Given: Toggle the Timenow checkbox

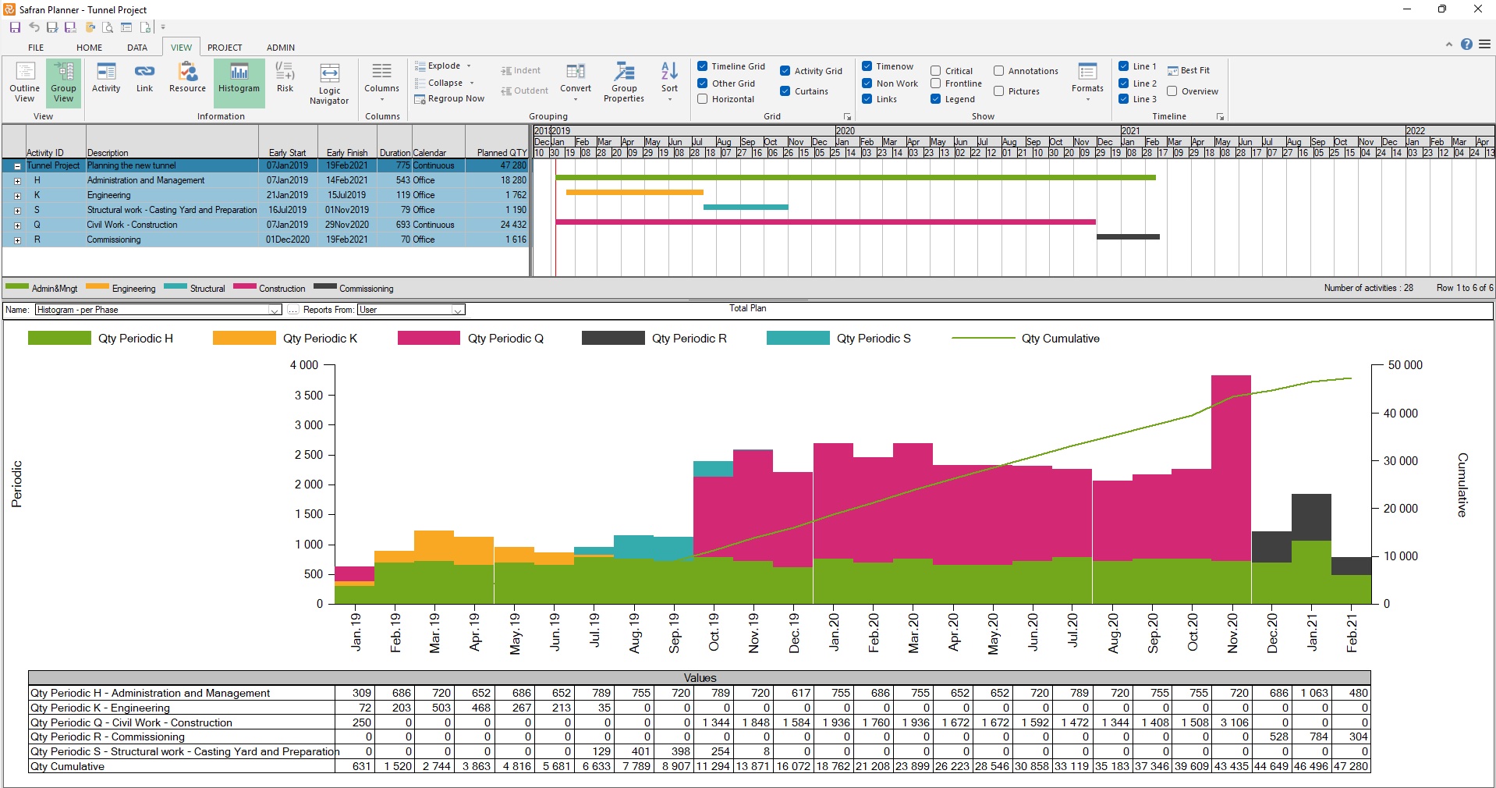Looking at the screenshot, I should click(867, 66).
